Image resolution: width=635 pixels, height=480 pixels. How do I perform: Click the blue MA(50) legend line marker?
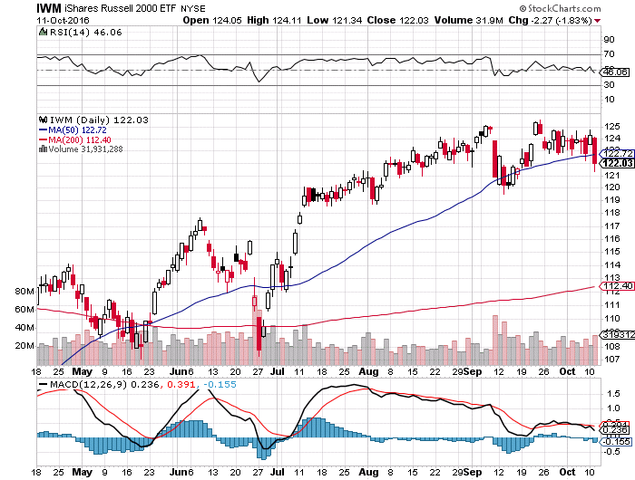[43, 130]
